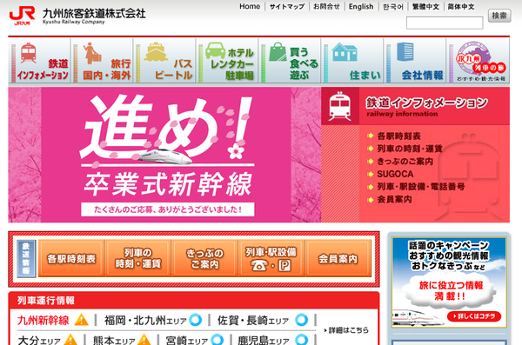Click the blue circle icon beside 鹿児島エリア
Image resolution: width=522 pixels, height=345 pixels.
[x=302, y=340]
